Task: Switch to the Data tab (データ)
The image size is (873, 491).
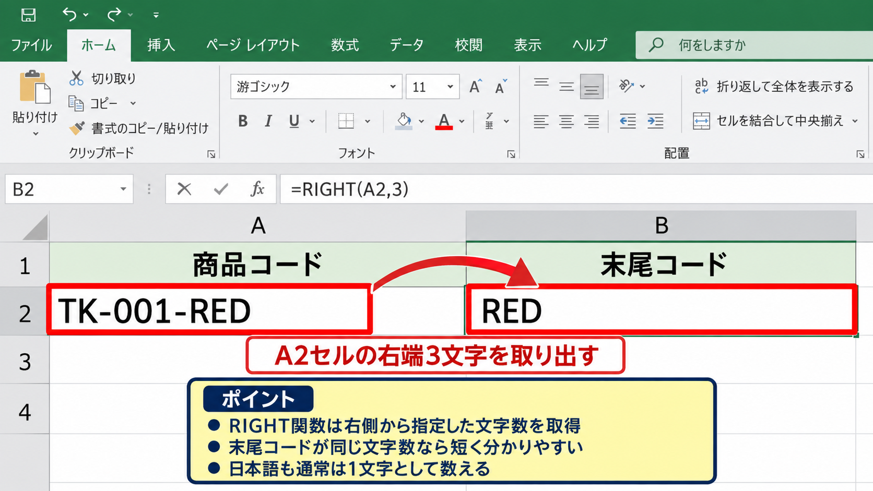Action: (407, 45)
